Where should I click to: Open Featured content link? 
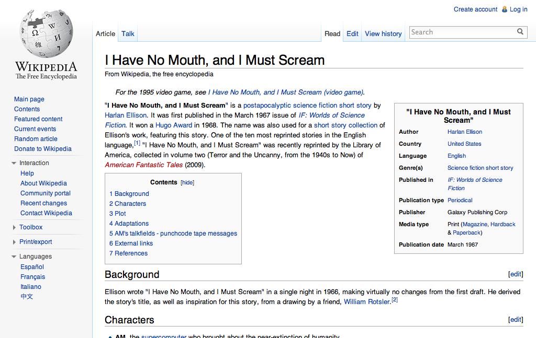click(38, 119)
